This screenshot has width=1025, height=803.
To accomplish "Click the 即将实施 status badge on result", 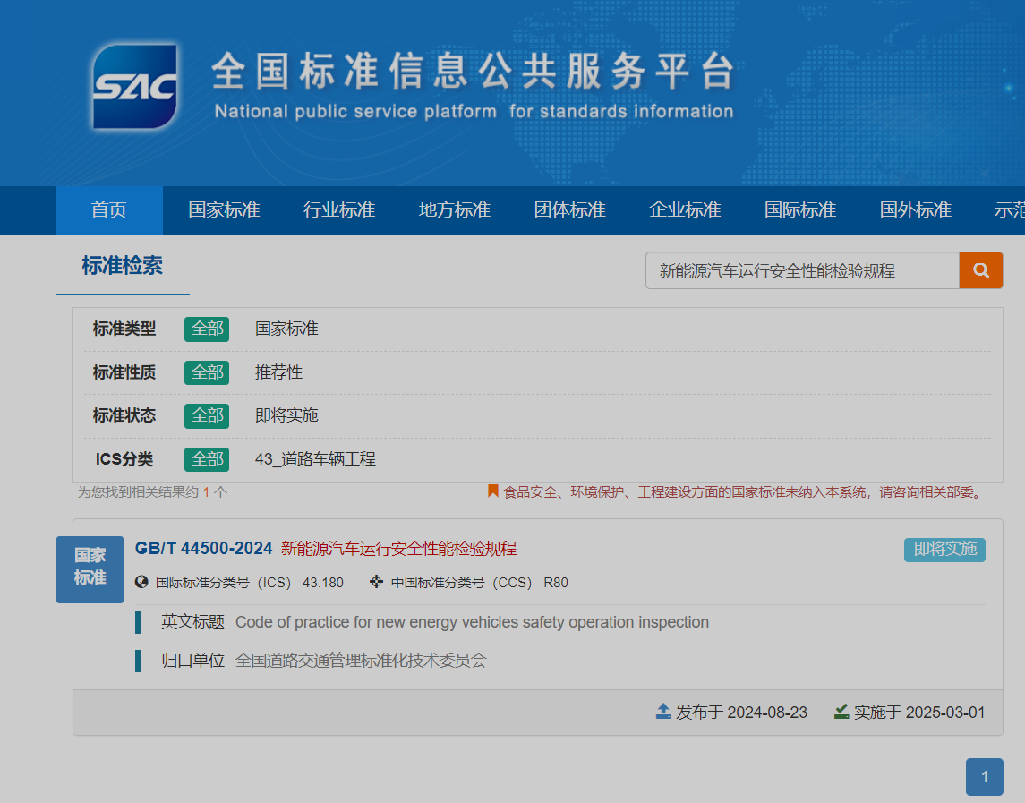I will (944, 550).
